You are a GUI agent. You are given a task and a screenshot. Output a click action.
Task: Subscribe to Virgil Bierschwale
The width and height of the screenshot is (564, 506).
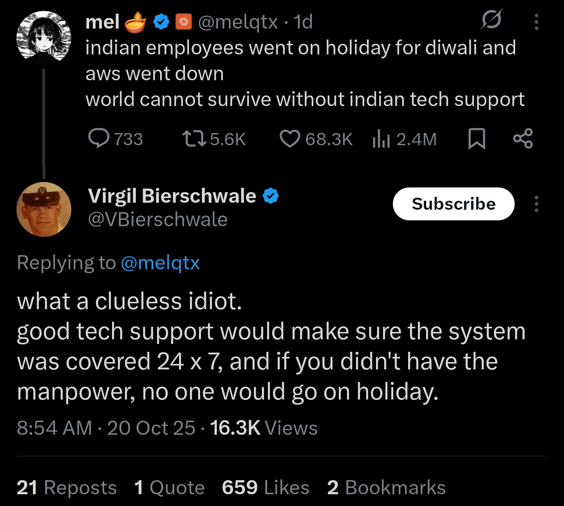pos(454,204)
